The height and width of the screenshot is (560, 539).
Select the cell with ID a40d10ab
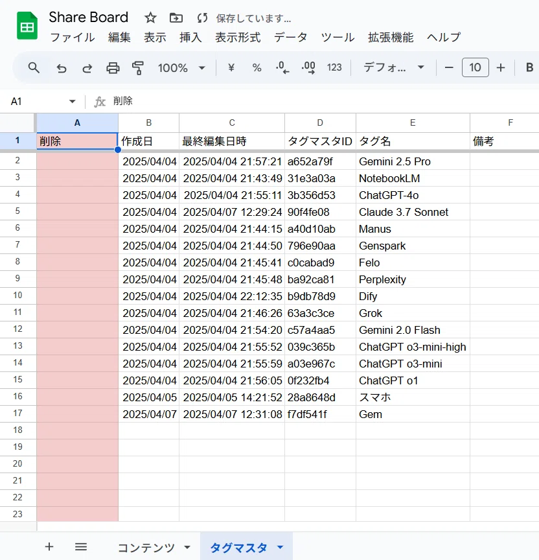click(x=320, y=229)
